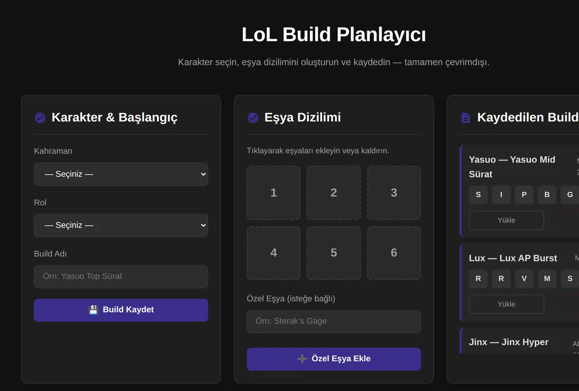
Task: Click the V item chip in Lux build
Action: pos(524,279)
